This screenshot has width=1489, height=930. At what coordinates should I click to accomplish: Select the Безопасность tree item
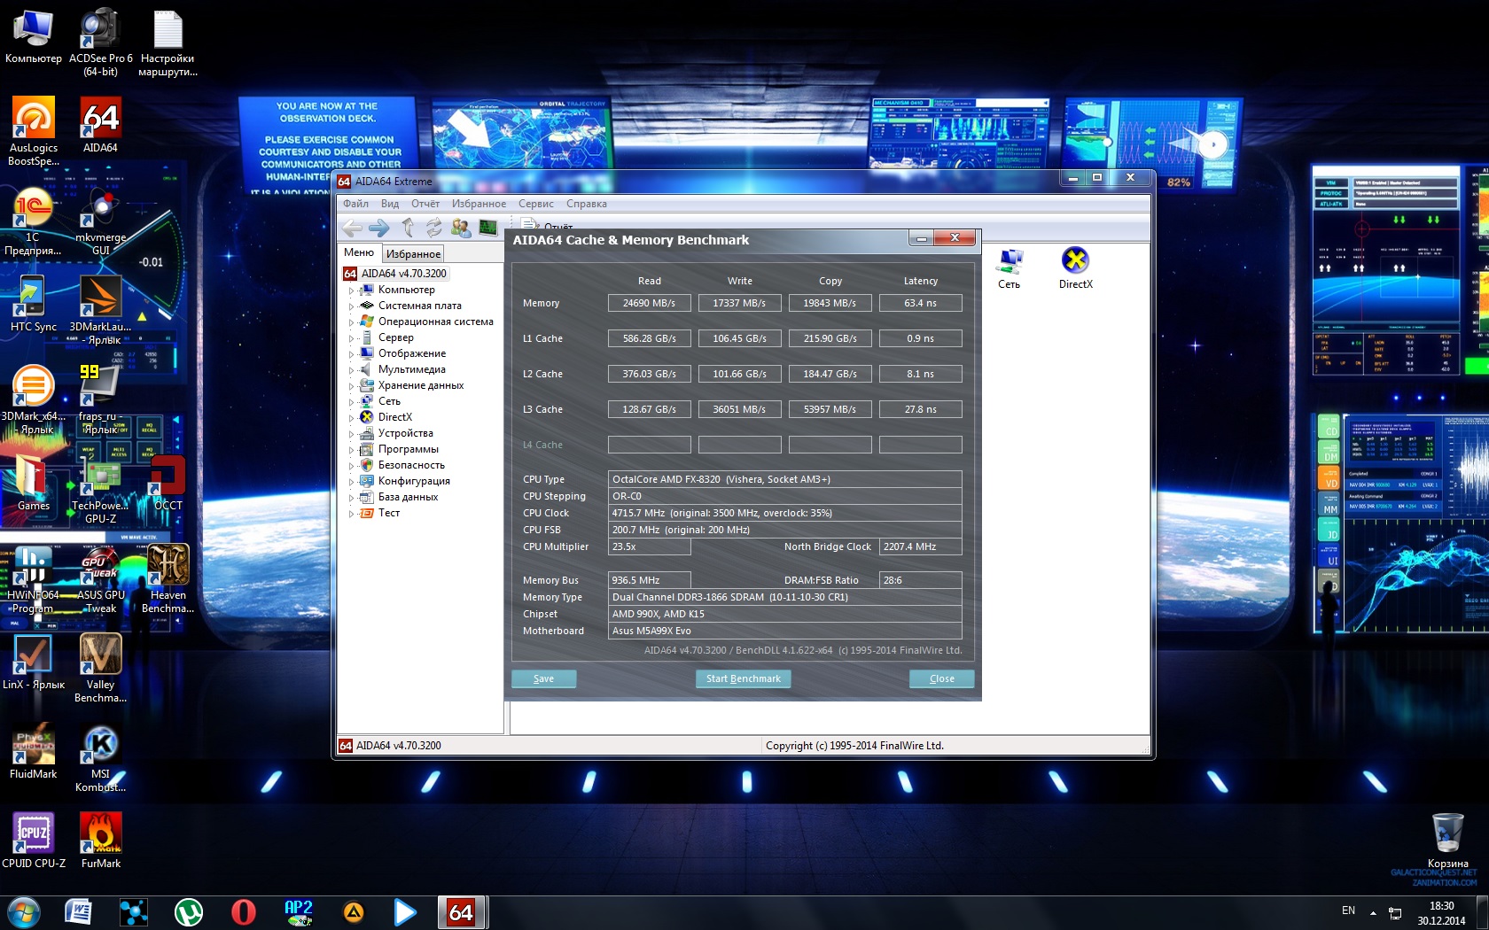(411, 465)
